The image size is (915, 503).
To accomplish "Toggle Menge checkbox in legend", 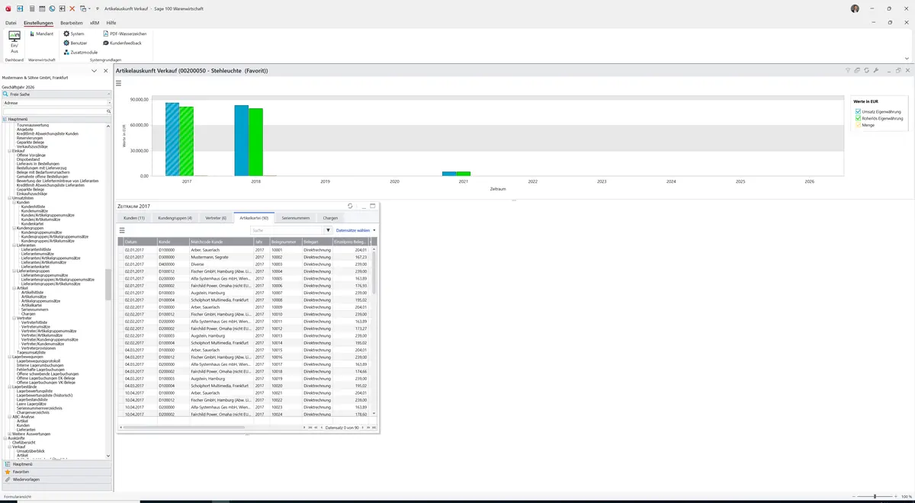I will tap(859, 125).
